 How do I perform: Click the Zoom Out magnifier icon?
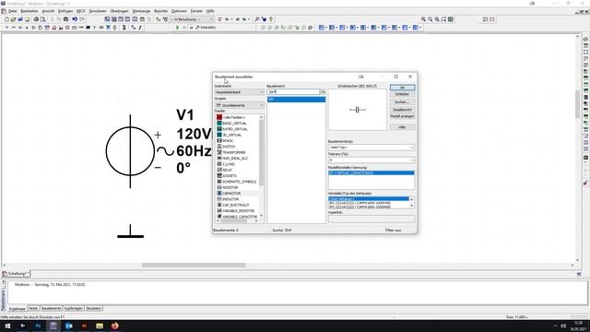[431, 19]
